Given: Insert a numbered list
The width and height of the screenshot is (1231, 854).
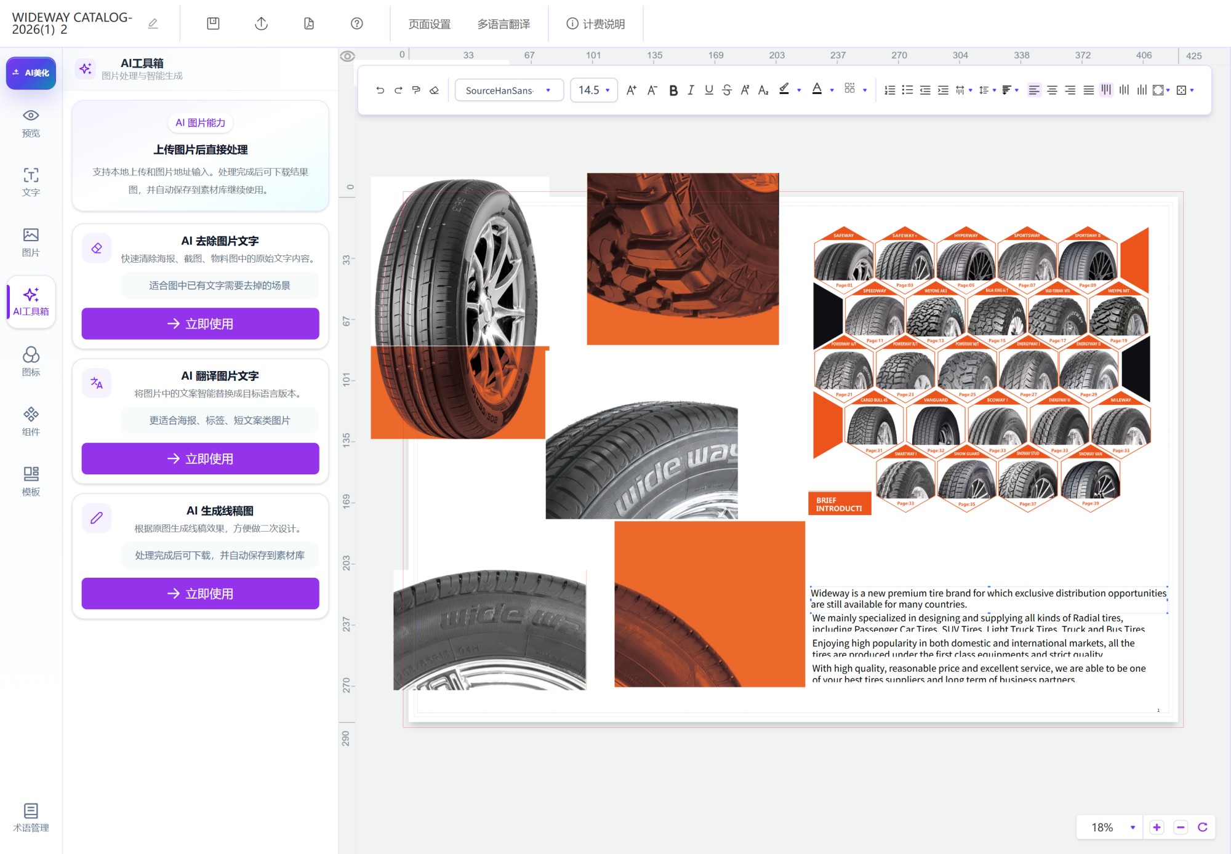Looking at the screenshot, I should (889, 90).
